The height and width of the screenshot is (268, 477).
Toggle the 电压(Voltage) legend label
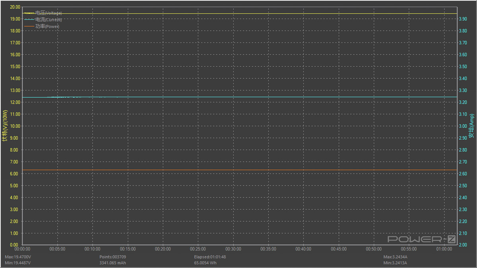(48, 13)
